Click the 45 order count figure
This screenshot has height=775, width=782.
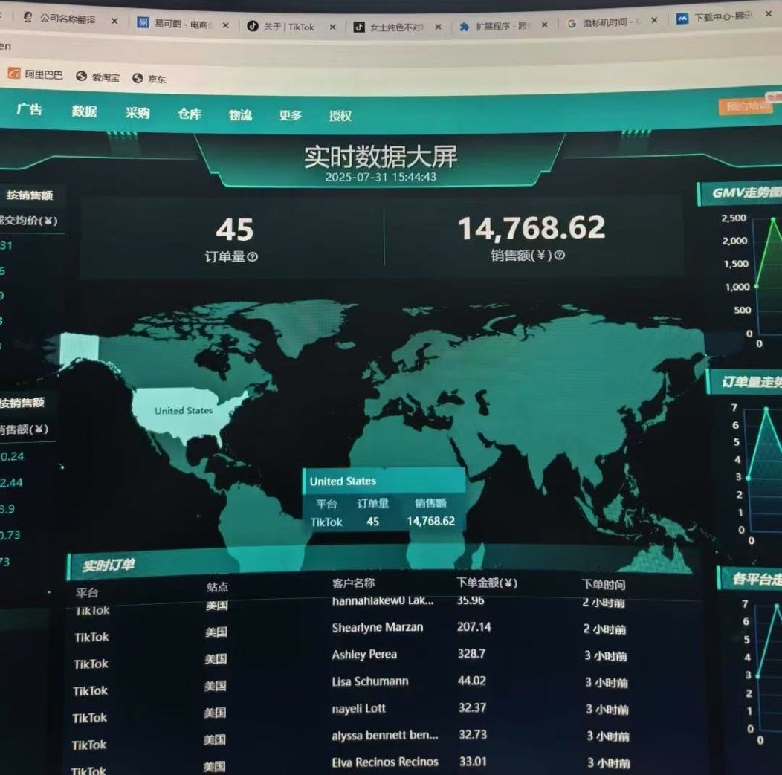(x=234, y=230)
